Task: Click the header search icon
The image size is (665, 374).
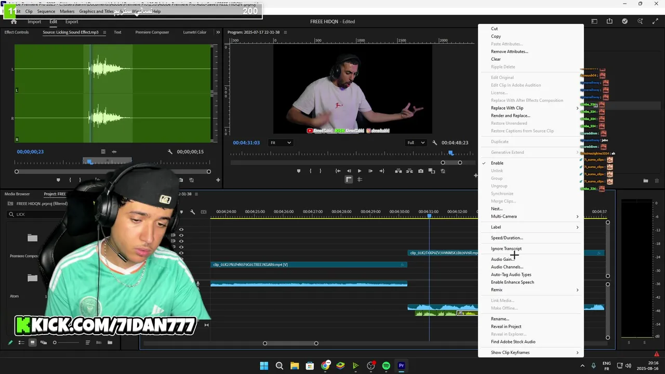Action: [640, 21]
